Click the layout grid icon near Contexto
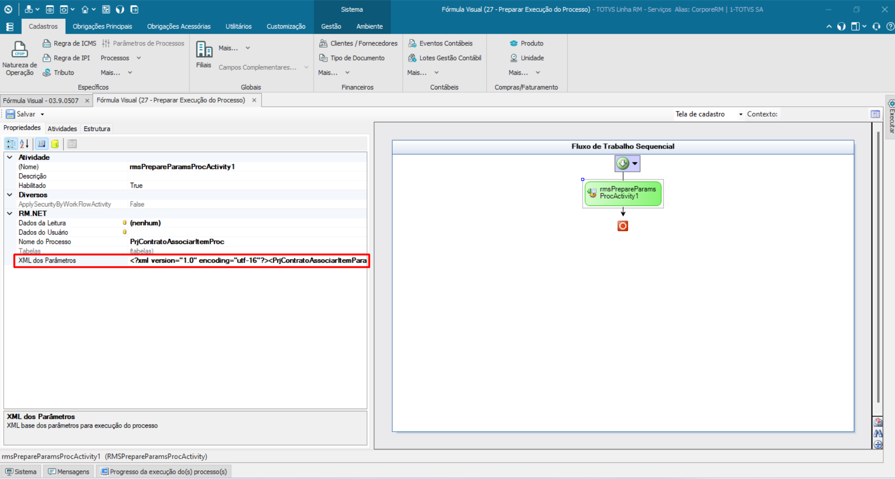The width and height of the screenshot is (895, 479). (875, 114)
